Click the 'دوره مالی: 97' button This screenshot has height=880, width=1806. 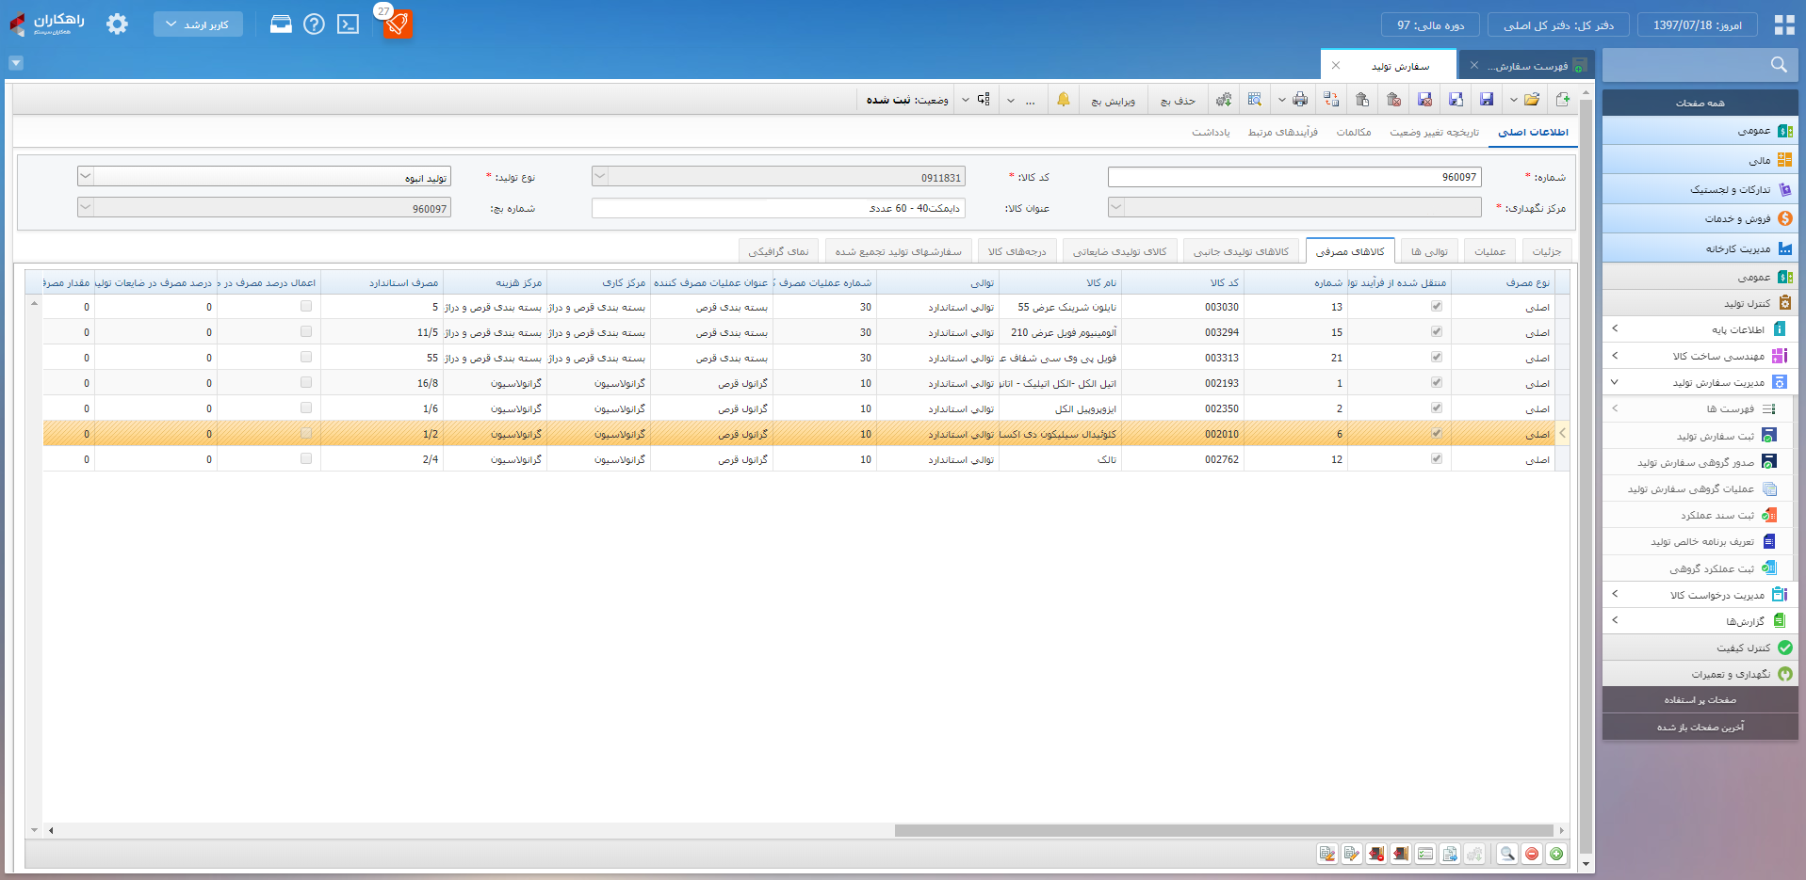[1430, 25]
